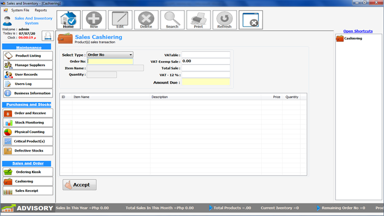
Task: Click the padlock lock icon
Action: 48,36
